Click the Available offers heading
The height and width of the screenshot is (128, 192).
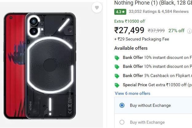(131, 48)
